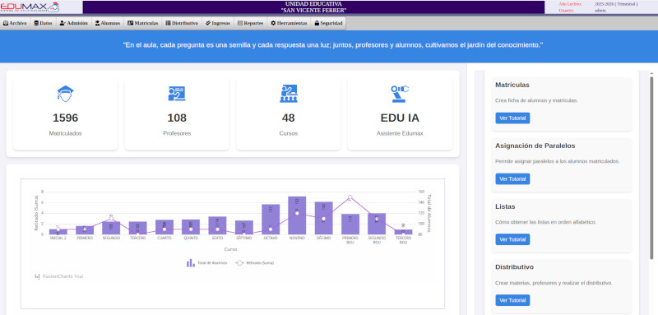Click the CUARTO axis label
The height and width of the screenshot is (315, 658).
(164, 238)
